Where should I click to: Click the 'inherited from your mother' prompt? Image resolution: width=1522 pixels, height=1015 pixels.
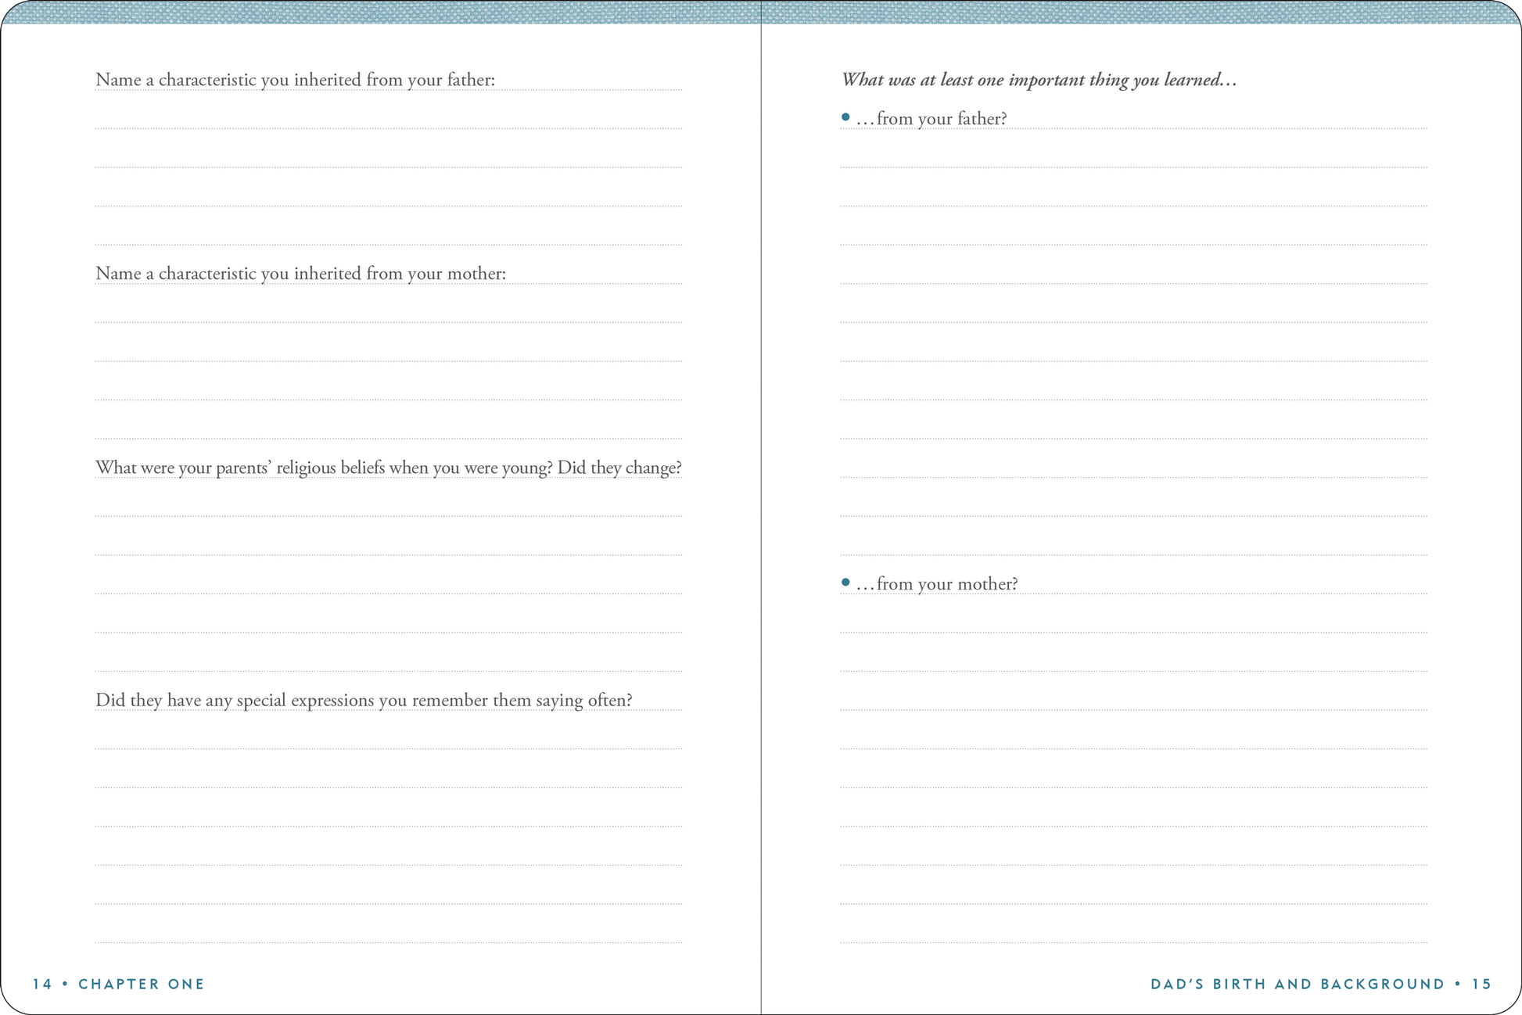tap(300, 274)
